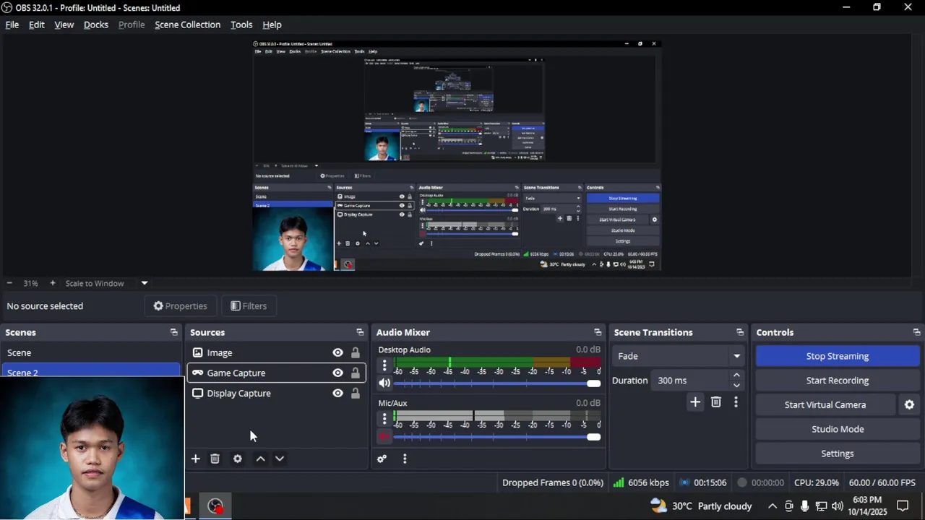925x520 pixels.
Task: Open Audio Mixer menu three-dots icon
Action: [x=405, y=459]
